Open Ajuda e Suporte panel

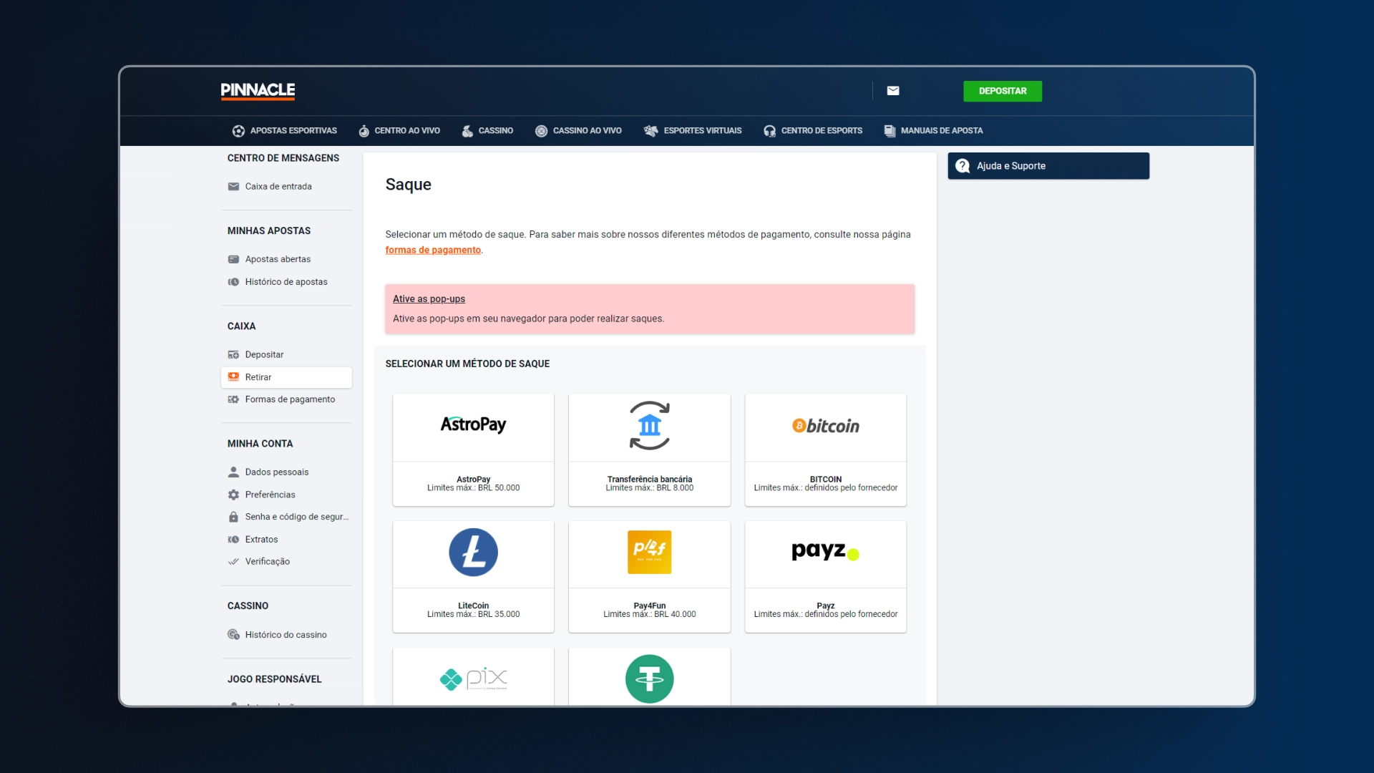(x=1048, y=166)
